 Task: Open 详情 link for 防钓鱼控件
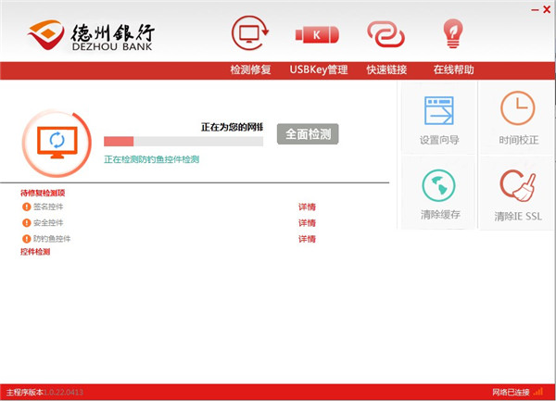[307, 239]
